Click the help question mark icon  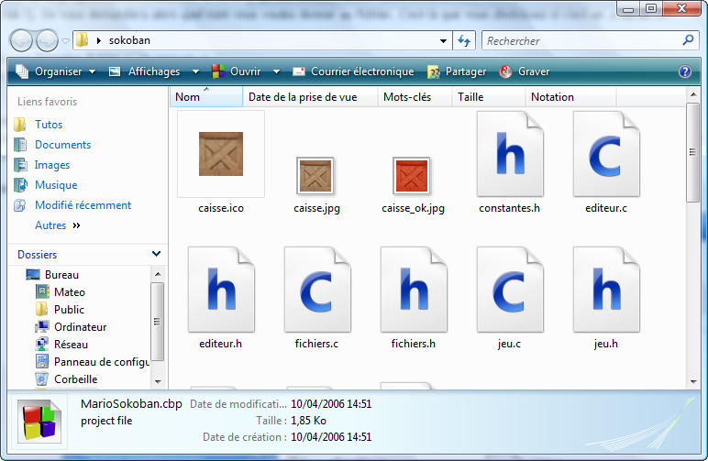[684, 71]
